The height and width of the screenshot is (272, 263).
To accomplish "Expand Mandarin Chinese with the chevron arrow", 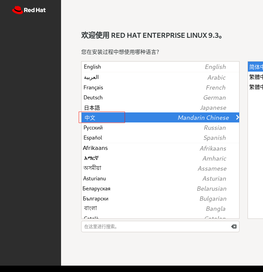I will (x=238, y=117).
